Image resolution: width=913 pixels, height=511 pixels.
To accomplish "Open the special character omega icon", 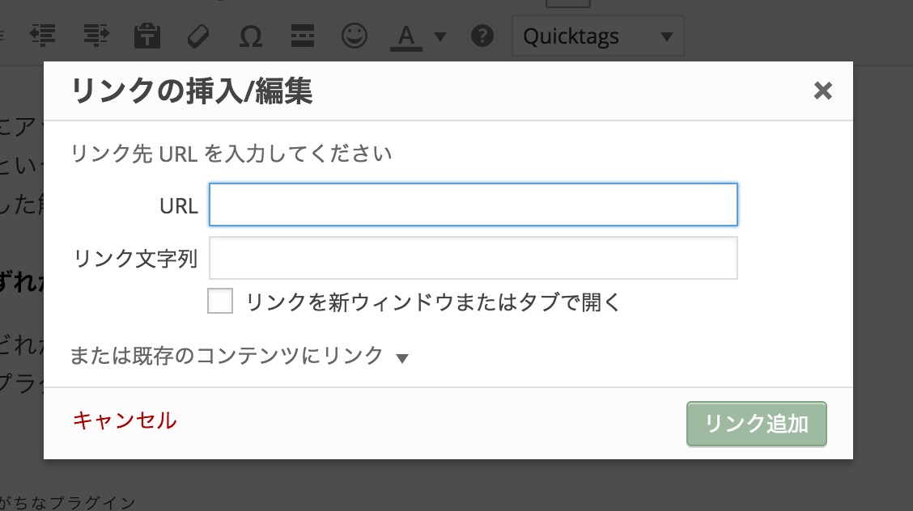I will coord(251,36).
